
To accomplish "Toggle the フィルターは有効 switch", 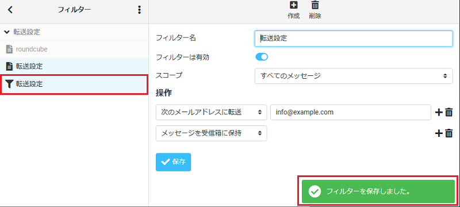I will point(262,57).
